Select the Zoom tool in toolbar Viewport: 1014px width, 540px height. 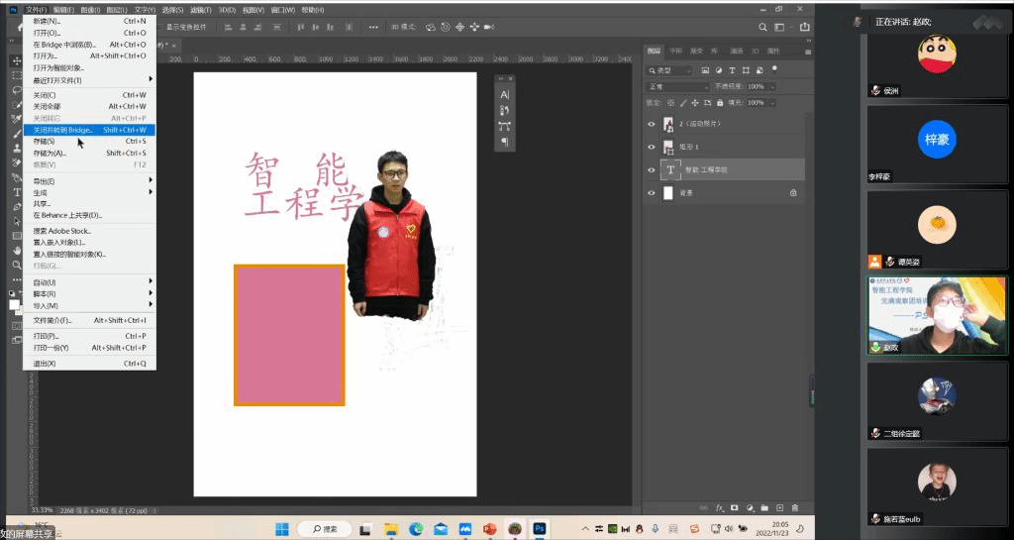pyautogui.click(x=17, y=266)
